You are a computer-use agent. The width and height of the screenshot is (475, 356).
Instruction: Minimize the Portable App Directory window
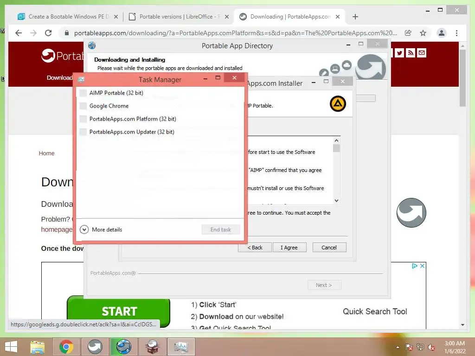click(x=348, y=44)
